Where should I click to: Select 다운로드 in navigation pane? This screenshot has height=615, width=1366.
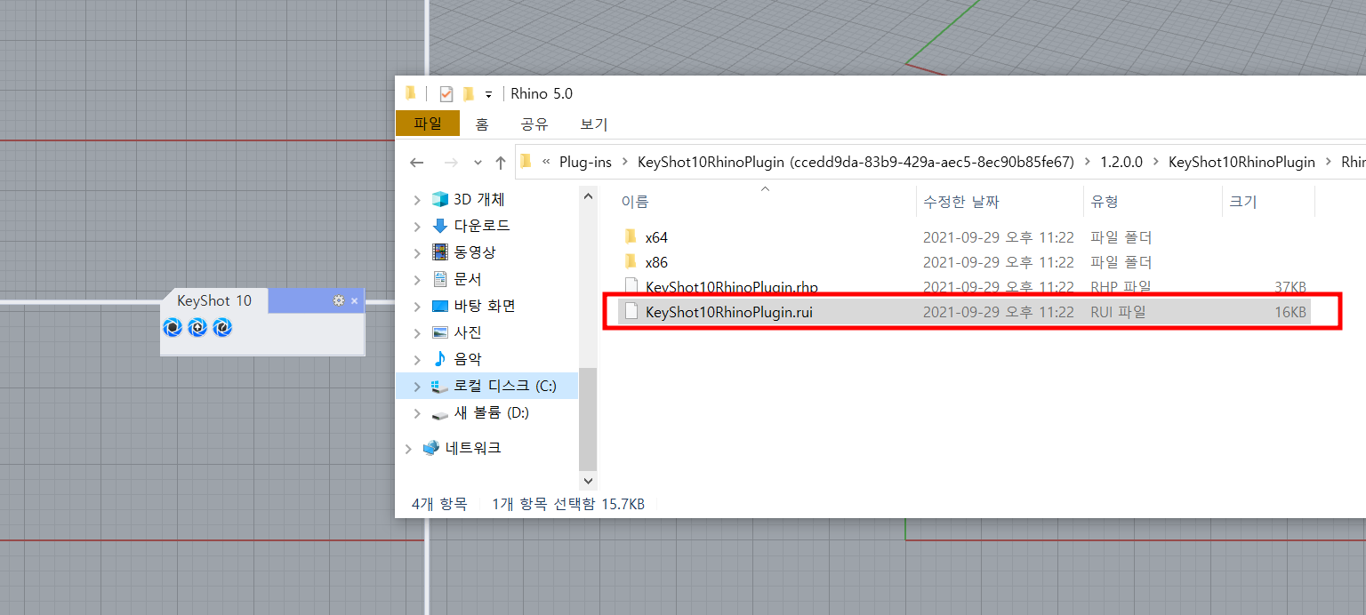point(482,226)
